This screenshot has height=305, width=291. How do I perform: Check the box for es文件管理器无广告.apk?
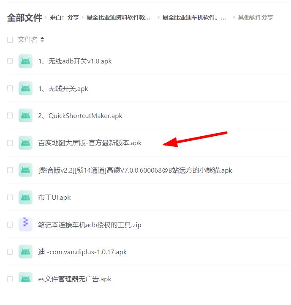pos(10,279)
